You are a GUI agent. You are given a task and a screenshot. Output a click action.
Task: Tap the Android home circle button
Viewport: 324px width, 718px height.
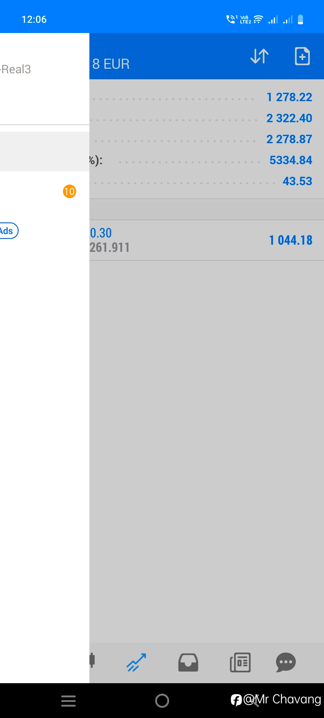click(x=162, y=701)
